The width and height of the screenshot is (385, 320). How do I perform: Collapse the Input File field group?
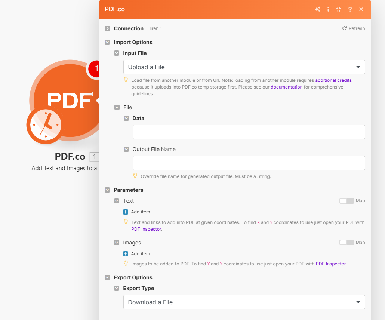coord(117,53)
